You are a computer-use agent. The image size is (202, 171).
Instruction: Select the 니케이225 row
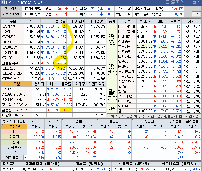159,37
